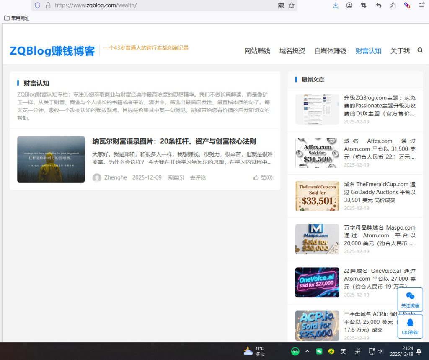
Task: Toggle the 拼 pinyin input mode
Action: click(x=358, y=351)
